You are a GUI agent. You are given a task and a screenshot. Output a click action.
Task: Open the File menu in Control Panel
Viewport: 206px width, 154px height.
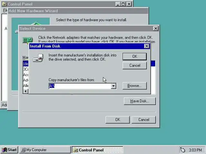5,10
